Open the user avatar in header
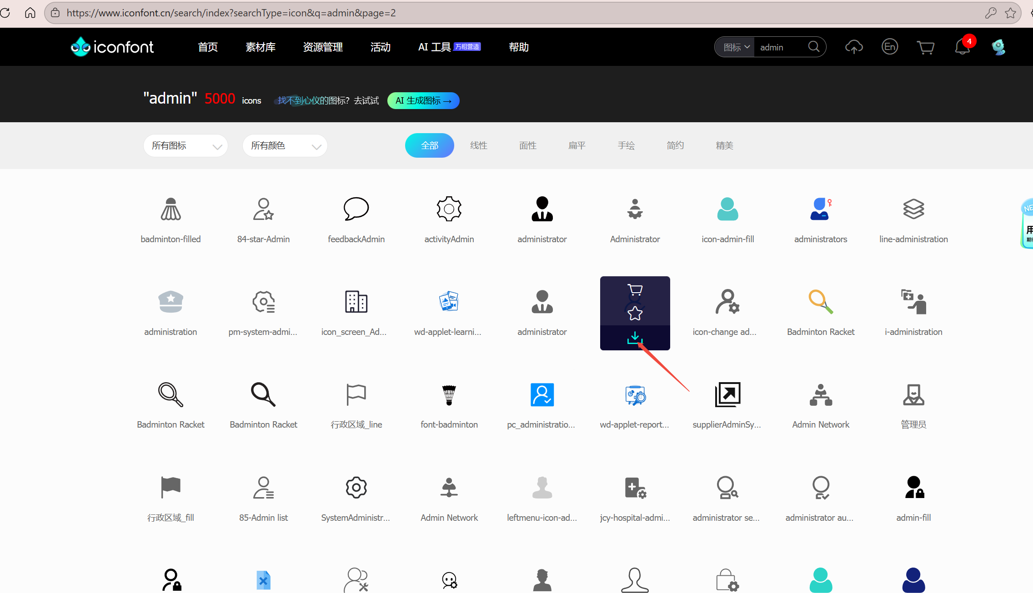Screen dimensions: 1033x593 pyautogui.click(x=998, y=47)
